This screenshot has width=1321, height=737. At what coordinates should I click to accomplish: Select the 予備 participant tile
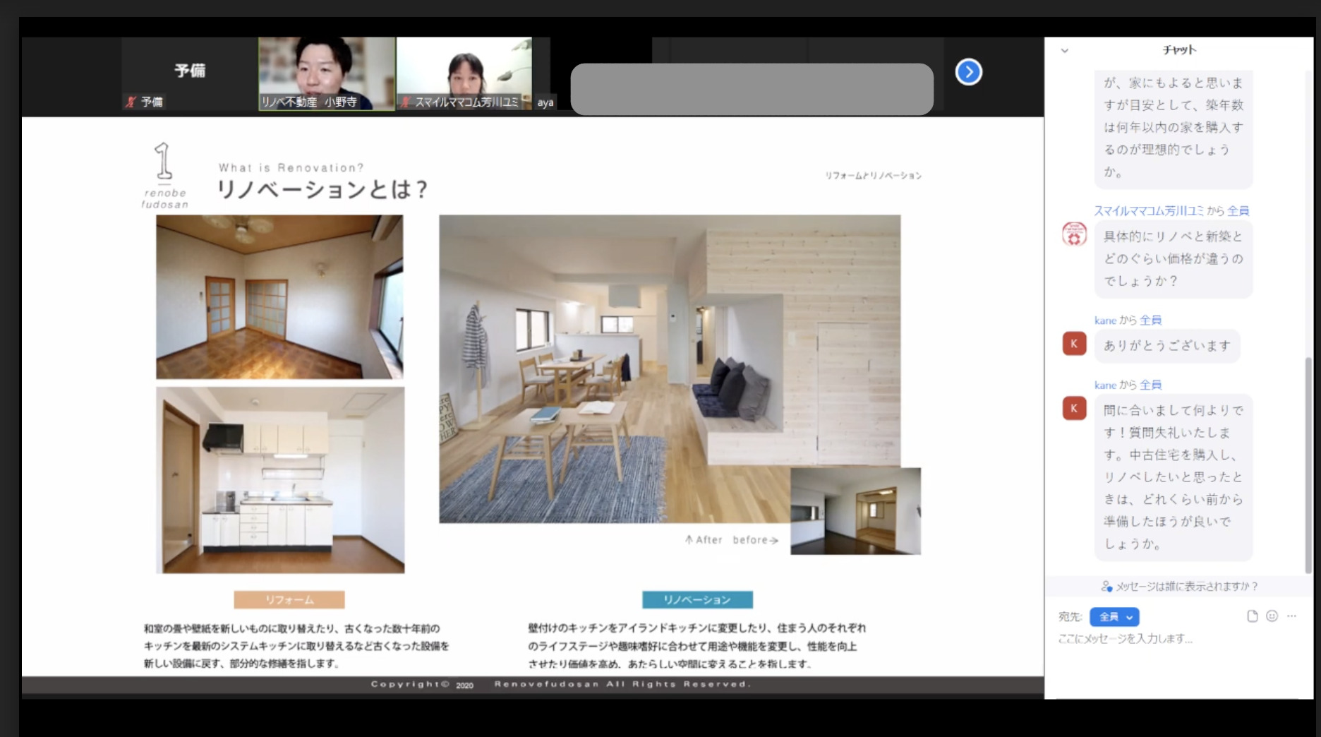(x=189, y=73)
